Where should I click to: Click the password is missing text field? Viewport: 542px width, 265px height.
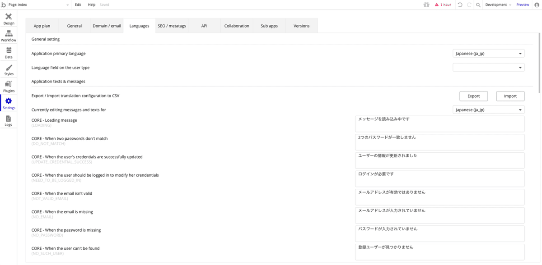(x=440, y=233)
